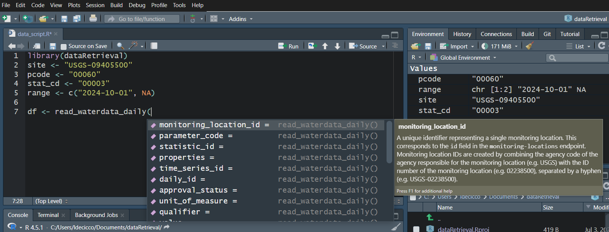Click the print icon in main toolbar
The width and height of the screenshot is (609, 232).
pos(93,18)
